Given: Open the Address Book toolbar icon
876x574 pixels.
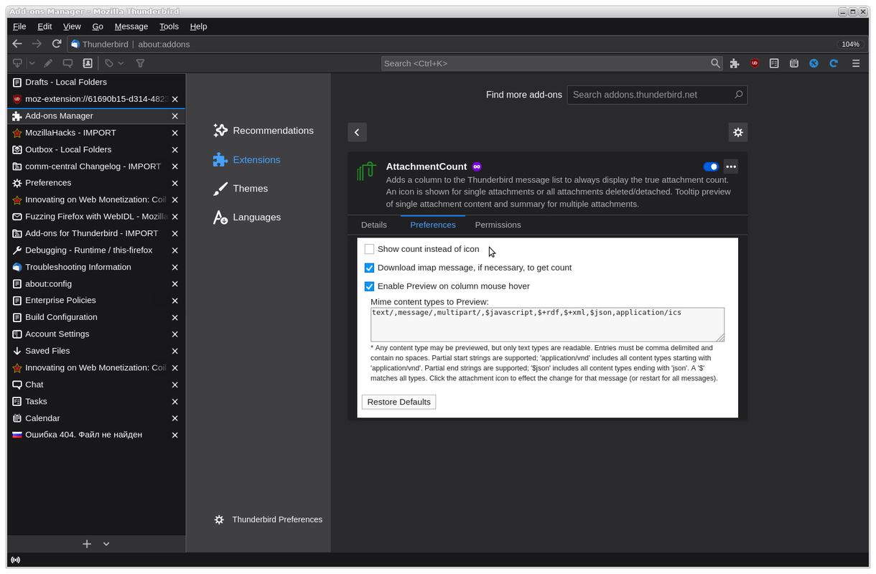Looking at the screenshot, I should (x=88, y=63).
